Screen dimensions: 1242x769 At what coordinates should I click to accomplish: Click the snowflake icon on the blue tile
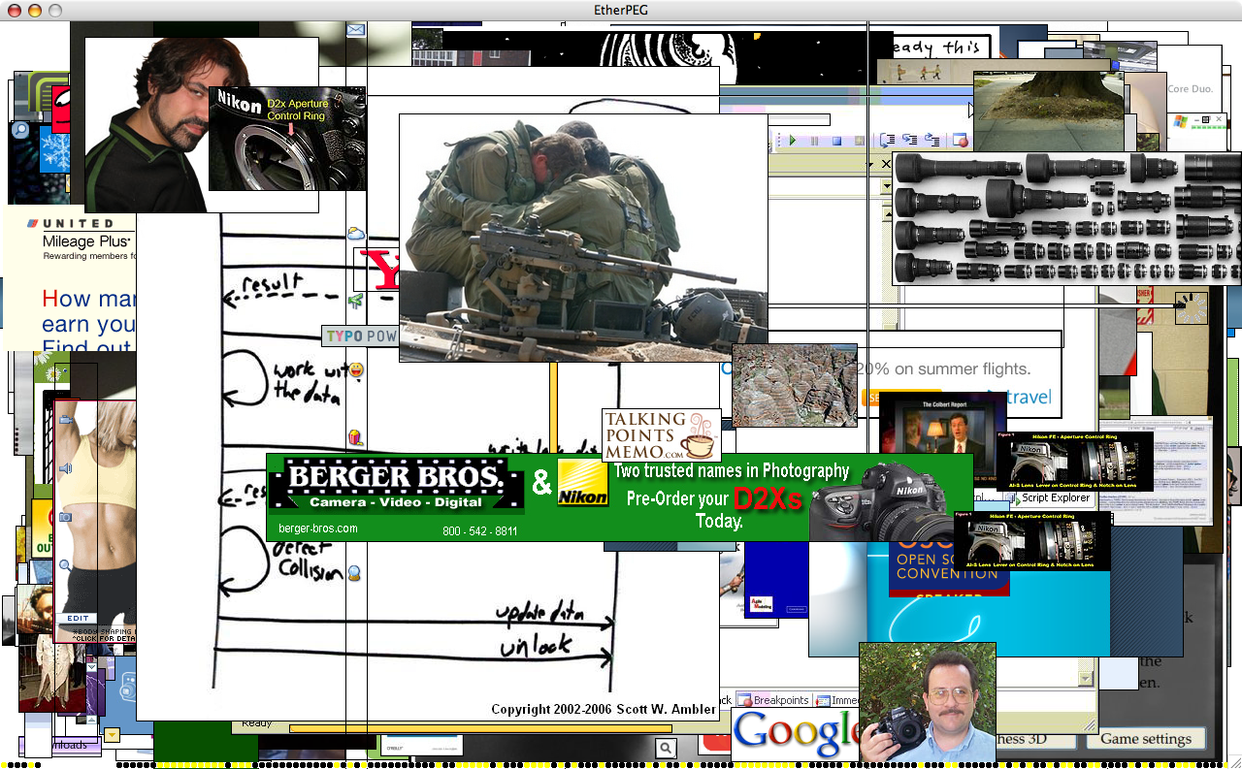pyautogui.click(x=52, y=149)
